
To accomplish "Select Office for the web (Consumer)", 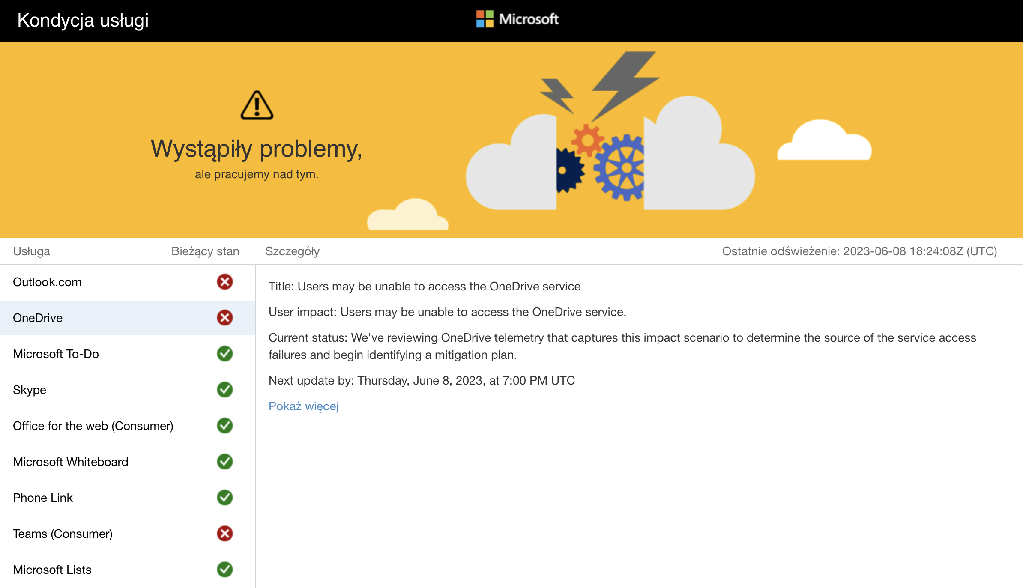I will pos(93,426).
